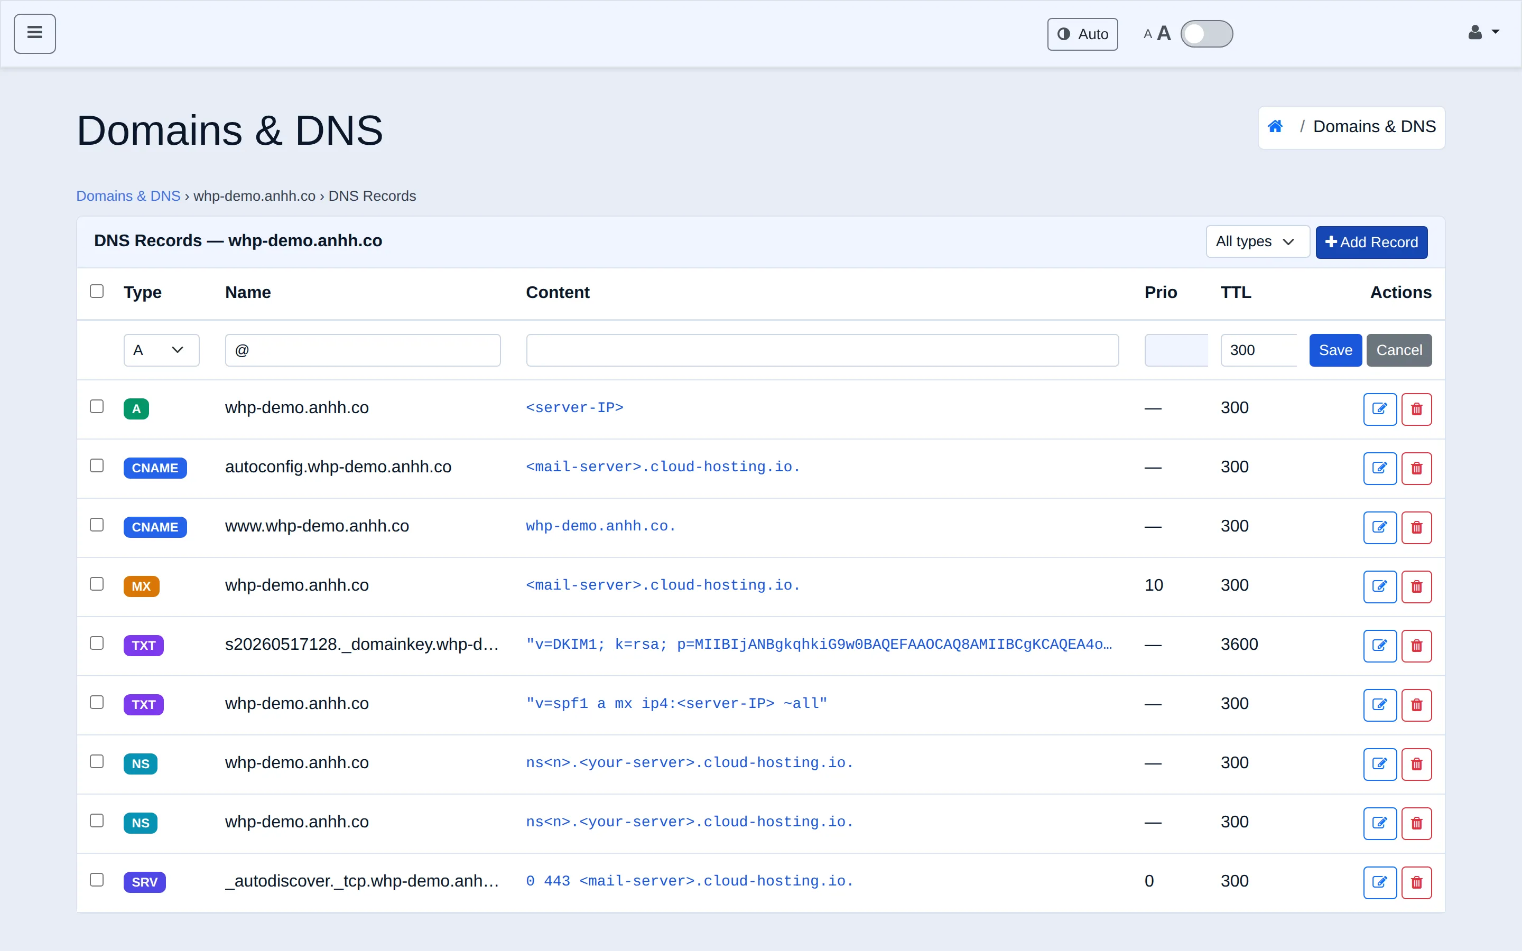1522x951 pixels.
Task: Delete the autoconfig CNAME record
Action: pyautogui.click(x=1416, y=468)
